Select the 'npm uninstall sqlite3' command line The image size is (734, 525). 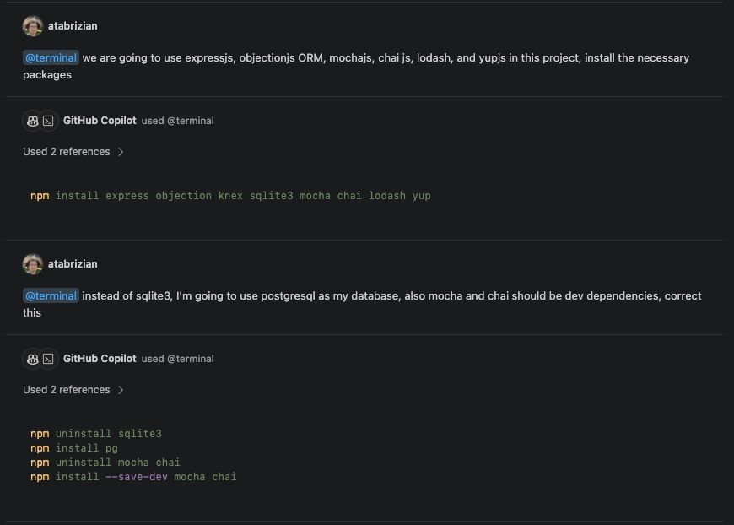96,433
